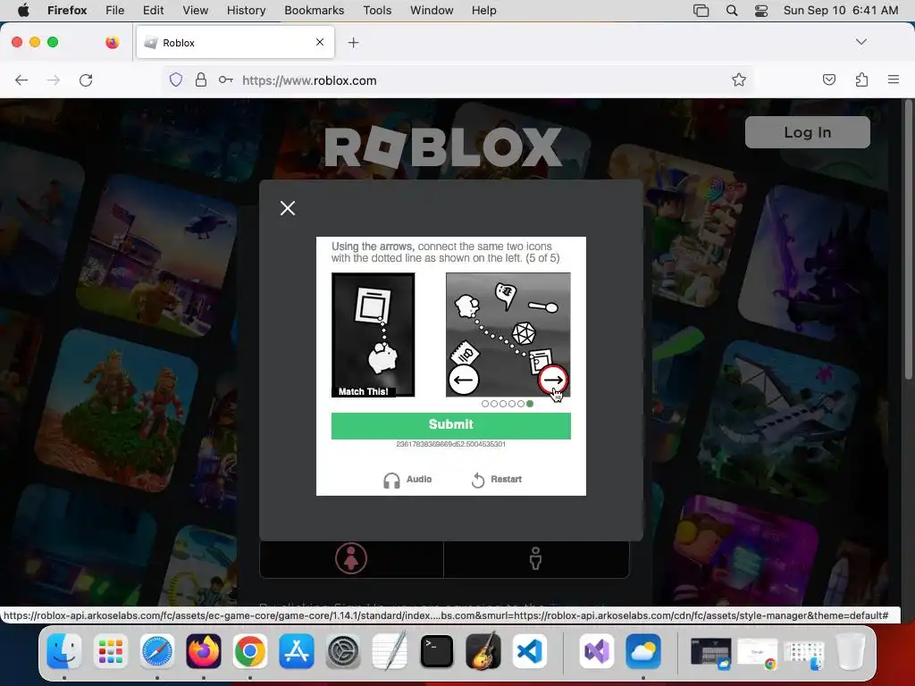The image size is (915, 686).
Task: Open the Firefox hamburger menu
Action: click(x=893, y=79)
